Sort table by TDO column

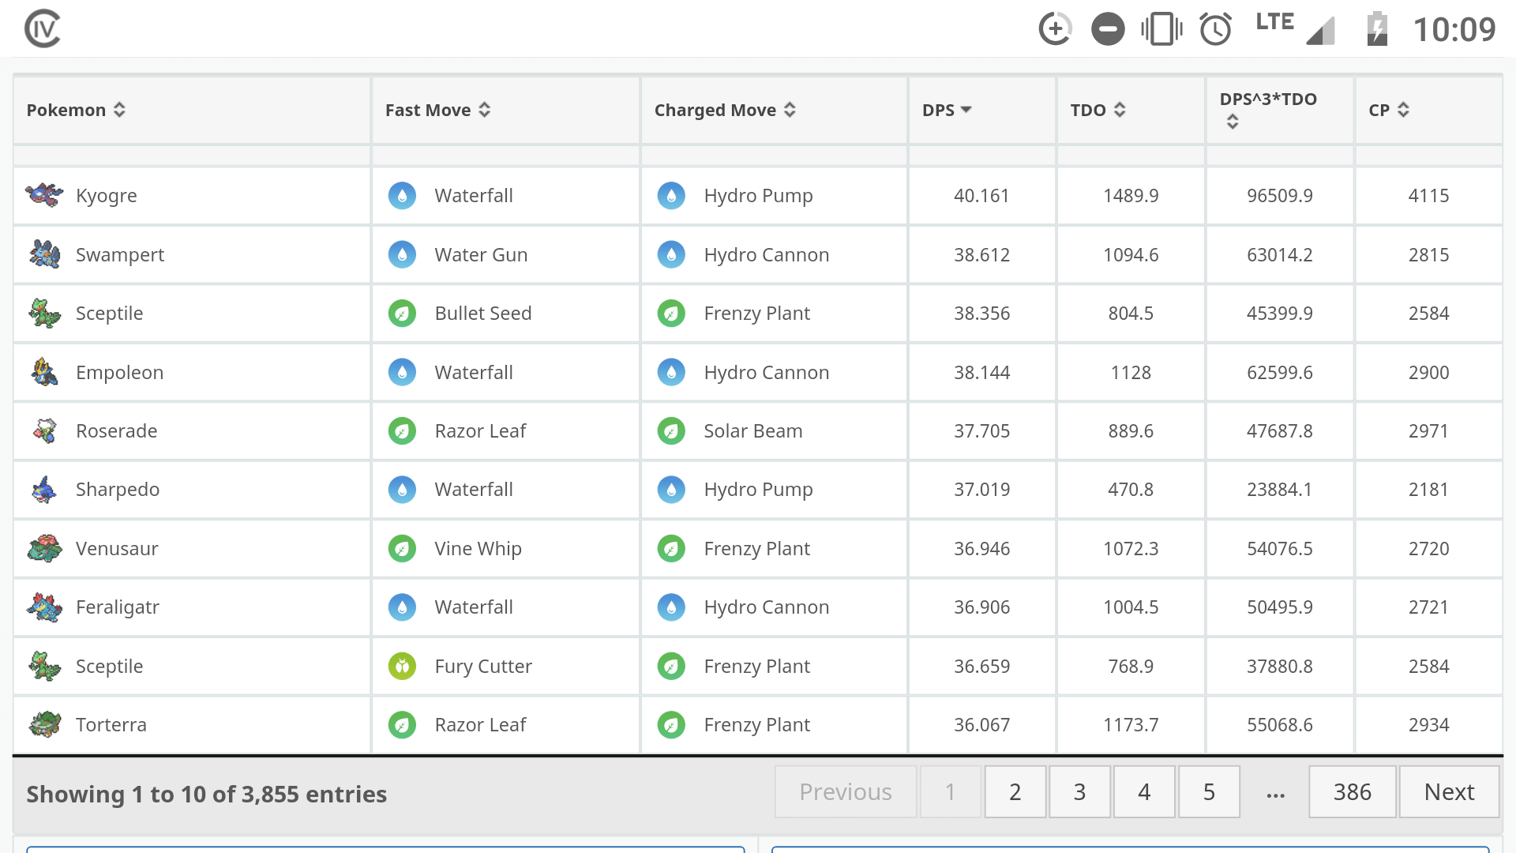point(1131,110)
